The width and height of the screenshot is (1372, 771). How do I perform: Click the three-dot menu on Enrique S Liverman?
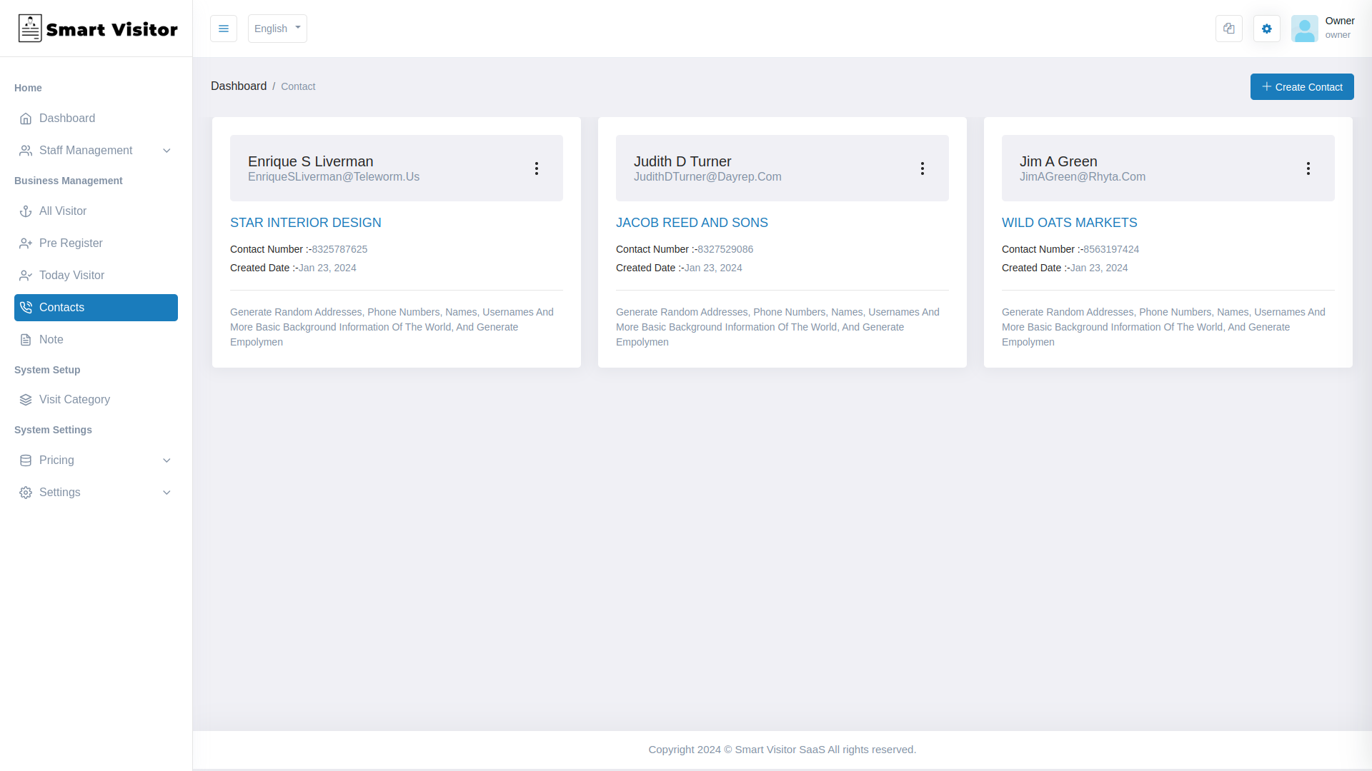[x=536, y=168]
